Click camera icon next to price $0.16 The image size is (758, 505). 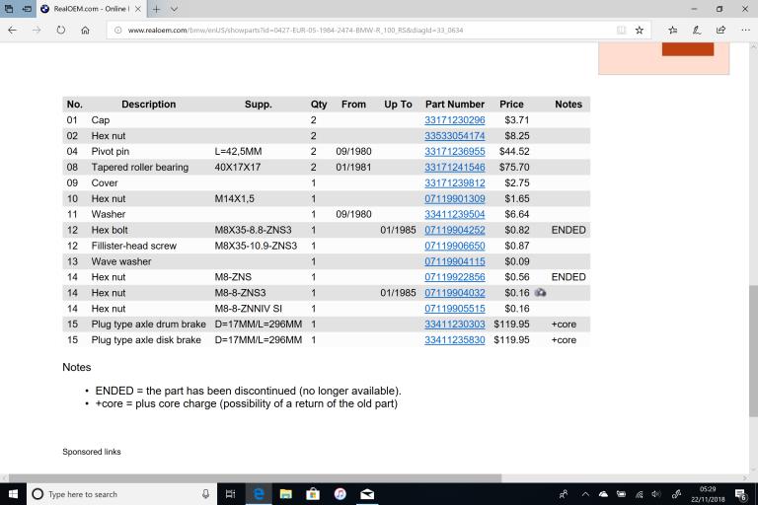coord(540,293)
